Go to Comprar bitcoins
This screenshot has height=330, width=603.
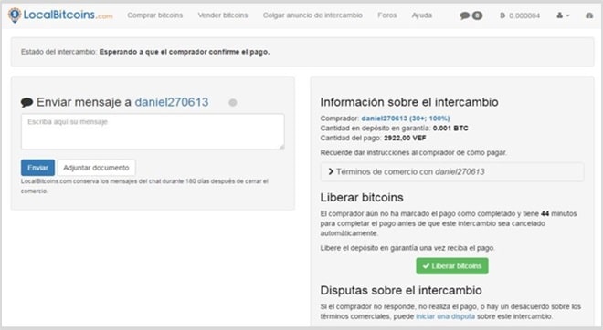[155, 15]
